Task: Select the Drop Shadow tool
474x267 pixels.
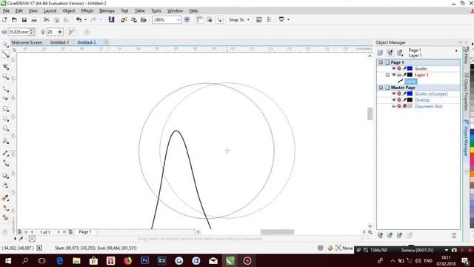Action: [5, 176]
